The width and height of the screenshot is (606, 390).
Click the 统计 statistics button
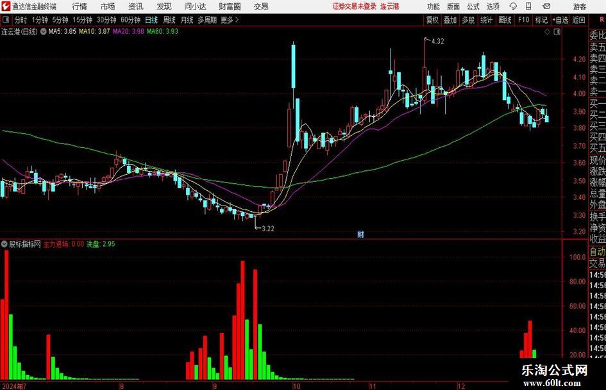coord(486,20)
